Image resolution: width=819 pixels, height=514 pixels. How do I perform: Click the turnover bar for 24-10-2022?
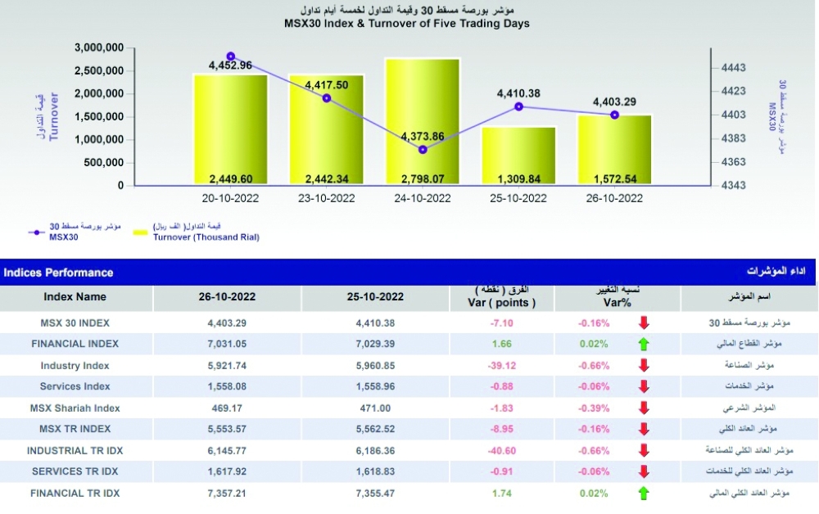tap(423, 123)
